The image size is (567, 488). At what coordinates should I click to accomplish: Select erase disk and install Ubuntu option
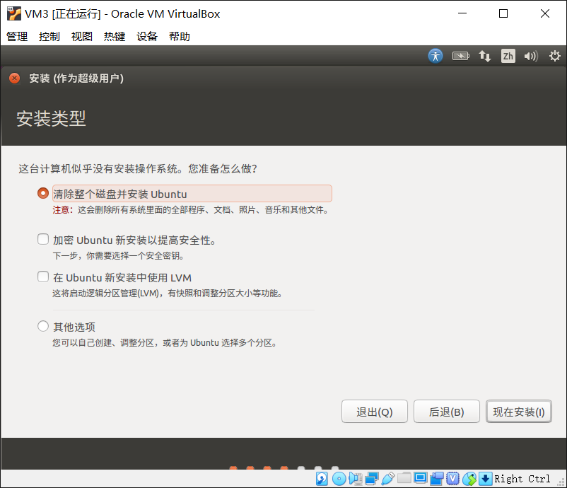43,193
